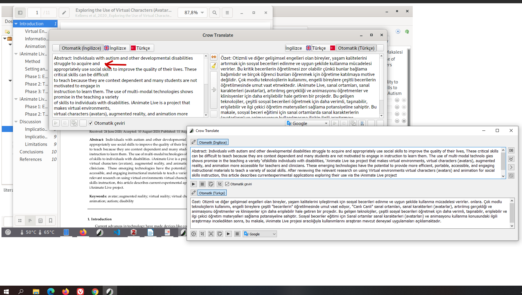Open Method outline entry
Viewport: 522px width, 295px height.
point(33,61)
